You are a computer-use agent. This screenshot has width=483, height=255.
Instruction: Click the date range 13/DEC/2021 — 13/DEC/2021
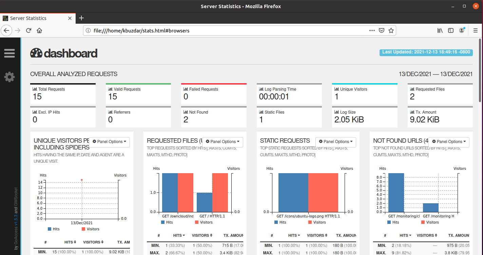[436, 74]
